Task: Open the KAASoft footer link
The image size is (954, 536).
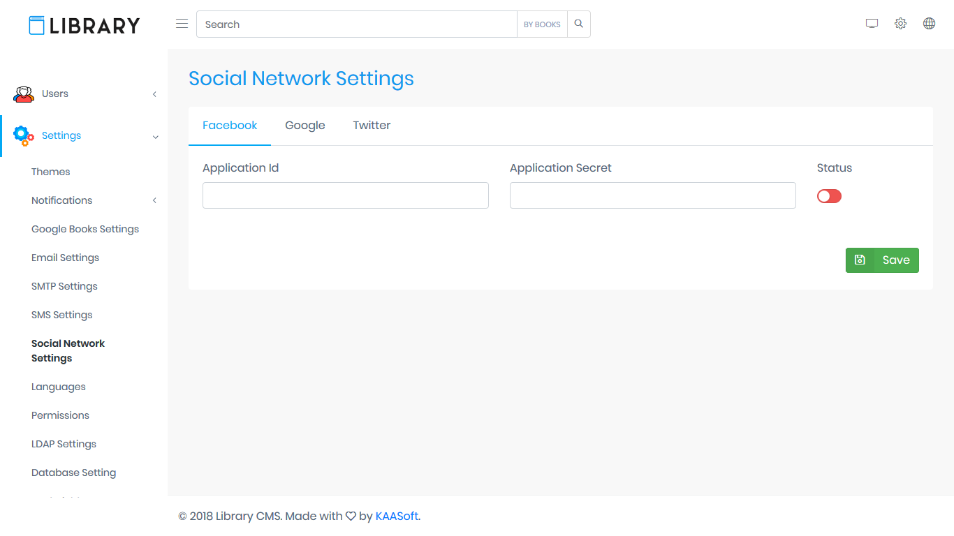Action: tap(397, 516)
